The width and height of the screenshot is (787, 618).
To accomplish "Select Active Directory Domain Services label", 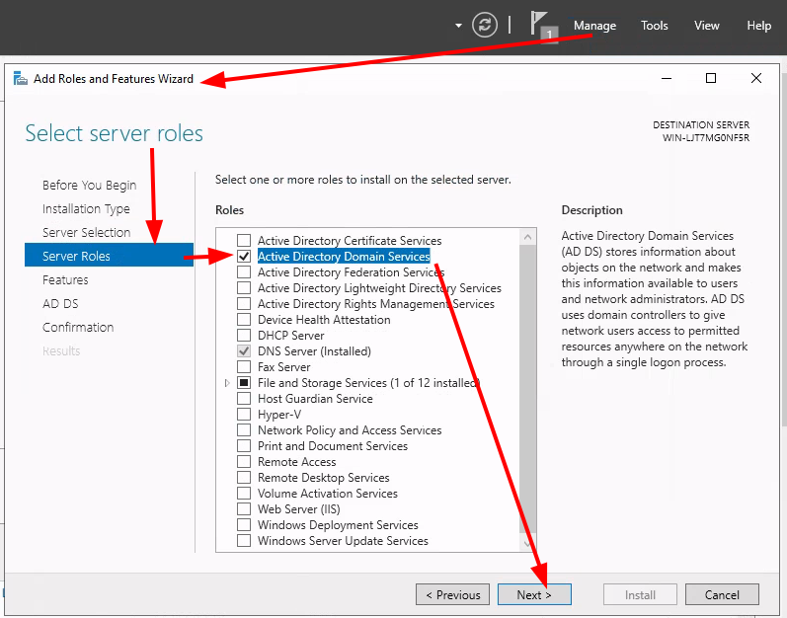I will point(344,257).
